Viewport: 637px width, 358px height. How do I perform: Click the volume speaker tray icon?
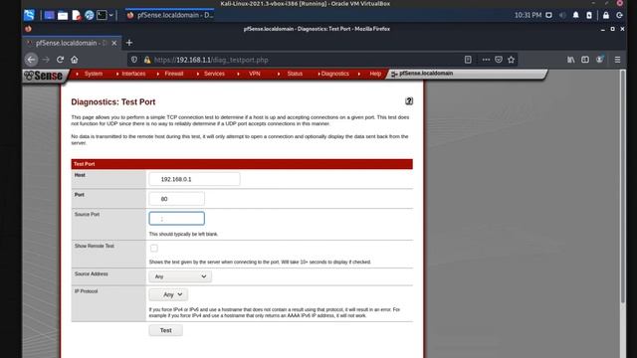(x=562, y=16)
